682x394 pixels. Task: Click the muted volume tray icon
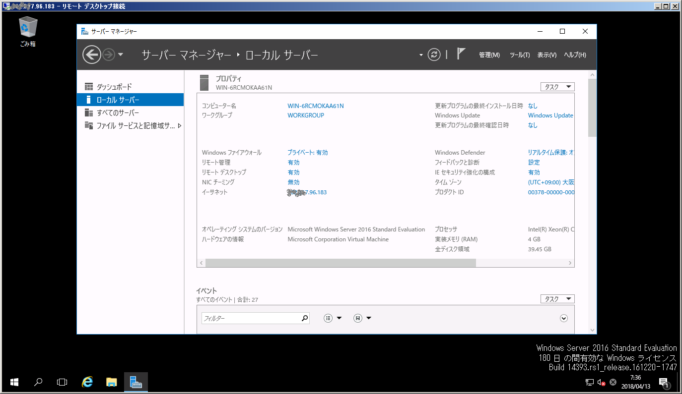click(x=601, y=382)
